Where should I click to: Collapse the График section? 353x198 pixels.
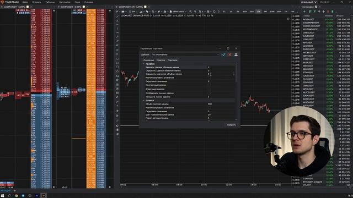[x=143, y=64]
